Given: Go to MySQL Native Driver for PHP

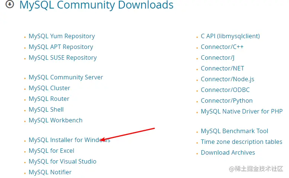Looking at the screenshot, I should point(242,111).
